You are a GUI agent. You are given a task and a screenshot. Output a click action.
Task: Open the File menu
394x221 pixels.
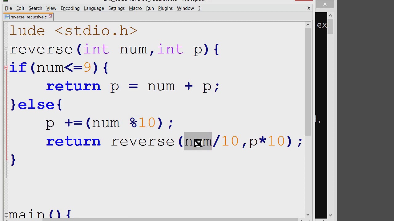8,8
